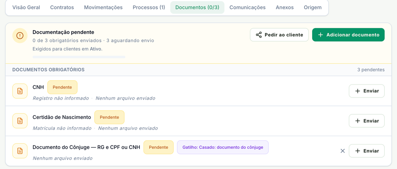Click the plus icon in the CNH Enviar button
The height and width of the screenshot is (169, 397).
(x=357, y=91)
